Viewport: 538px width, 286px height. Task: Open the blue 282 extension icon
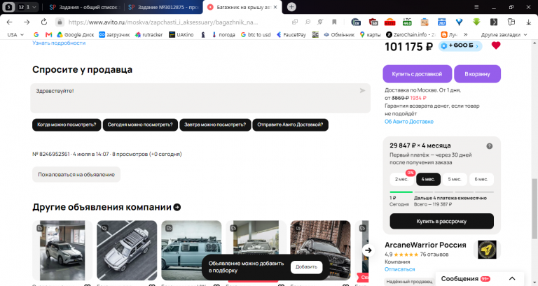click(441, 22)
